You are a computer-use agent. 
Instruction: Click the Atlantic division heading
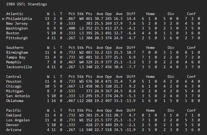15,14
